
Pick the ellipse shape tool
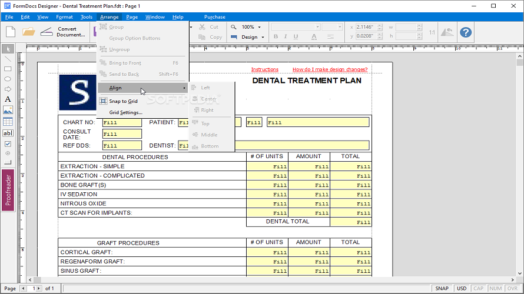click(x=8, y=79)
